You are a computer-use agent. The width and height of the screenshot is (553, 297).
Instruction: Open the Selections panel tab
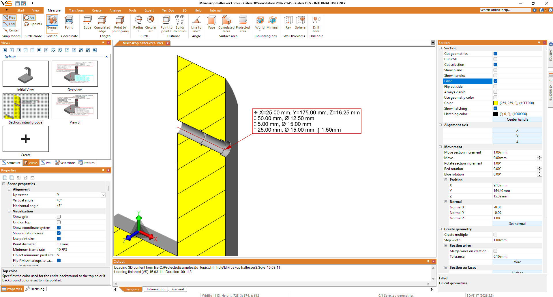click(65, 163)
